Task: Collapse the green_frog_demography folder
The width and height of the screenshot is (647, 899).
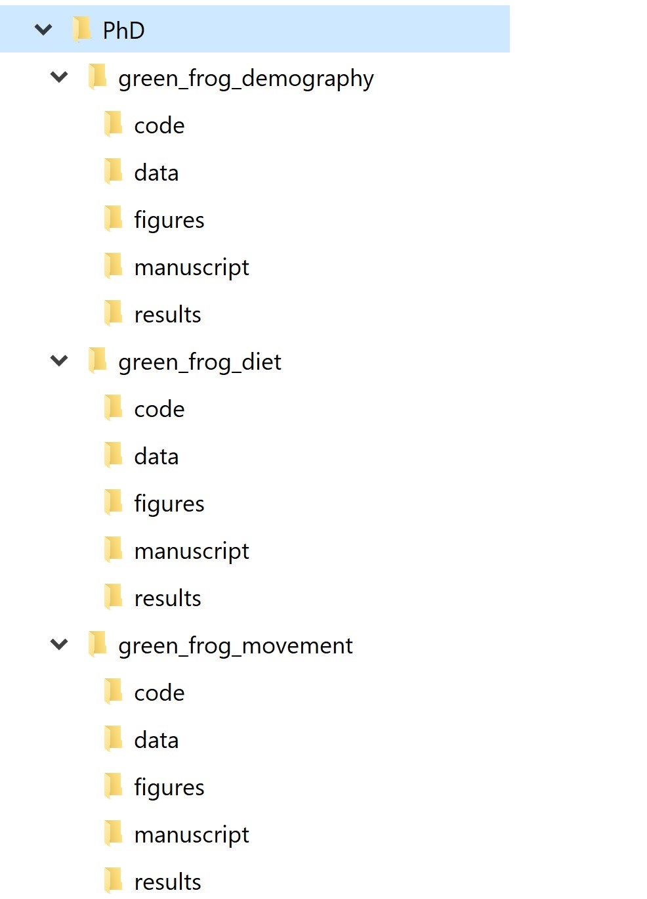Action: [59, 76]
